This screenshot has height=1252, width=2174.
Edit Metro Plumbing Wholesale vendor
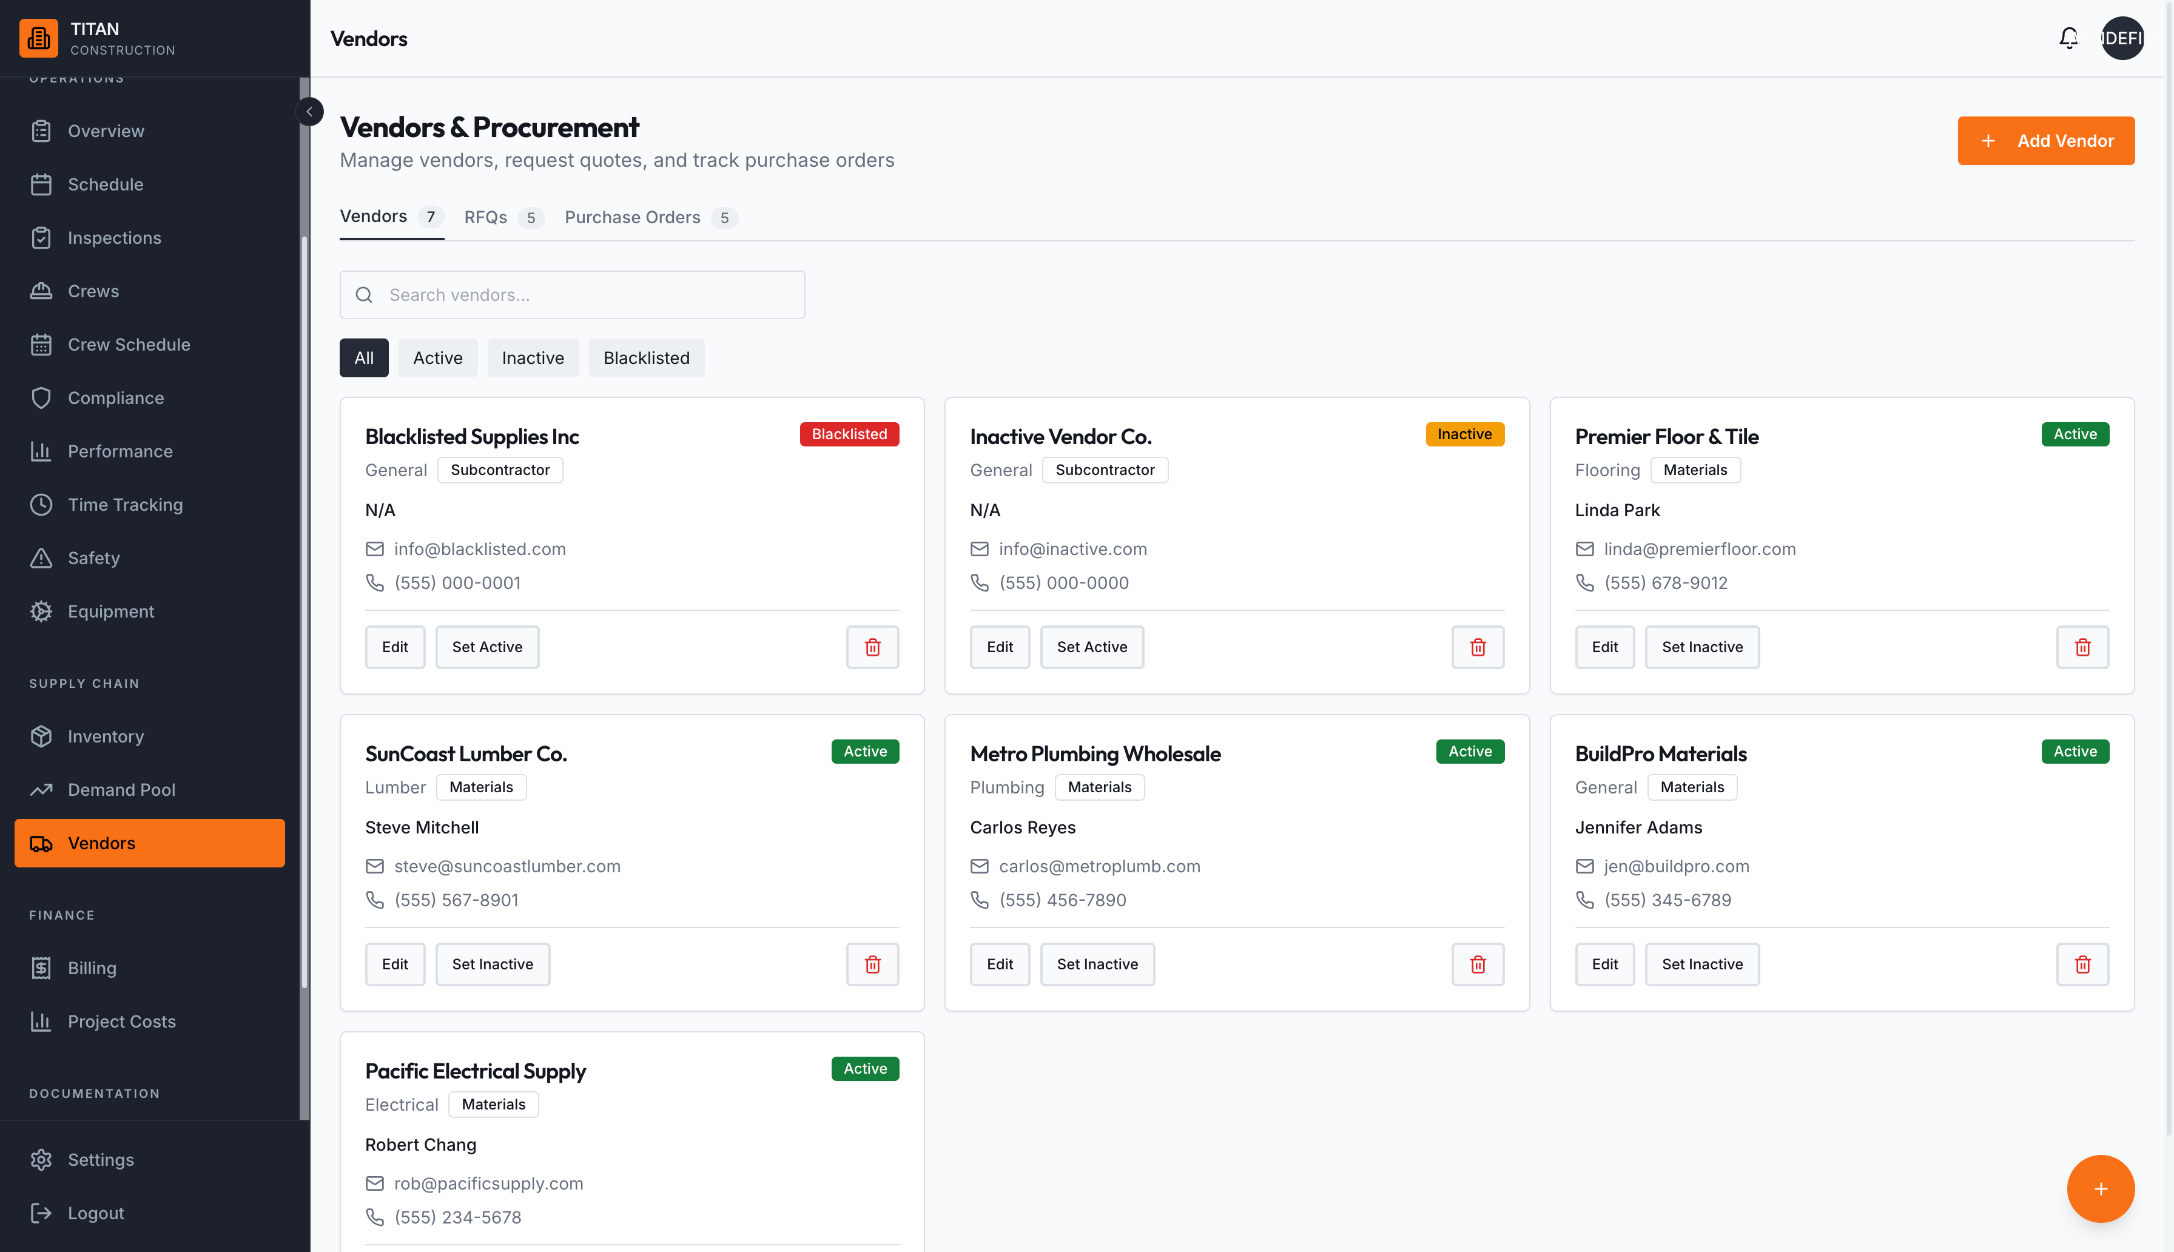click(x=1000, y=964)
